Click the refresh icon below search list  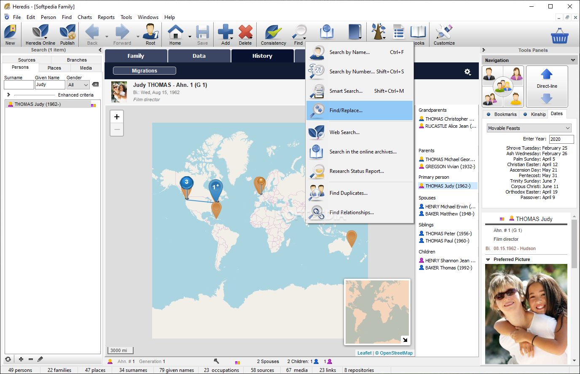(8, 359)
